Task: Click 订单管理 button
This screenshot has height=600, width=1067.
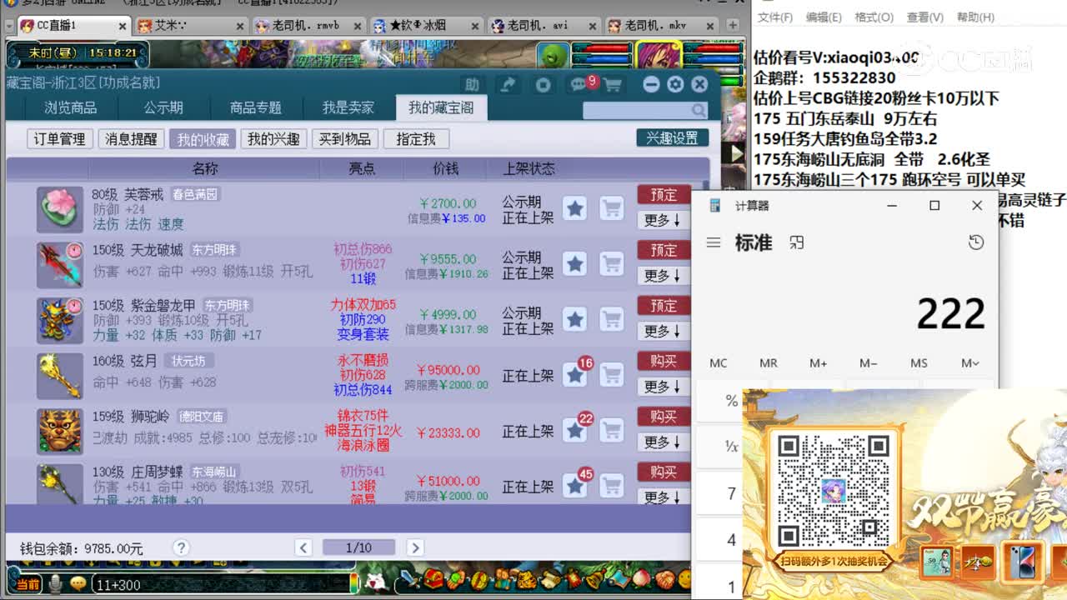Action: pyautogui.click(x=60, y=139)
